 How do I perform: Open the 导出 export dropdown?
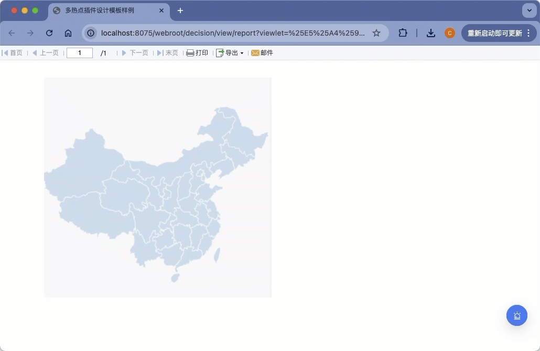(230, 52)
